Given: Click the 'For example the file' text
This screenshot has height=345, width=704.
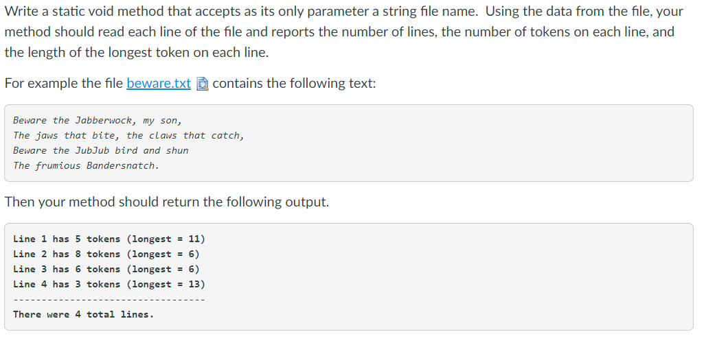Looking at the screenshot, I should pos(64,84).
